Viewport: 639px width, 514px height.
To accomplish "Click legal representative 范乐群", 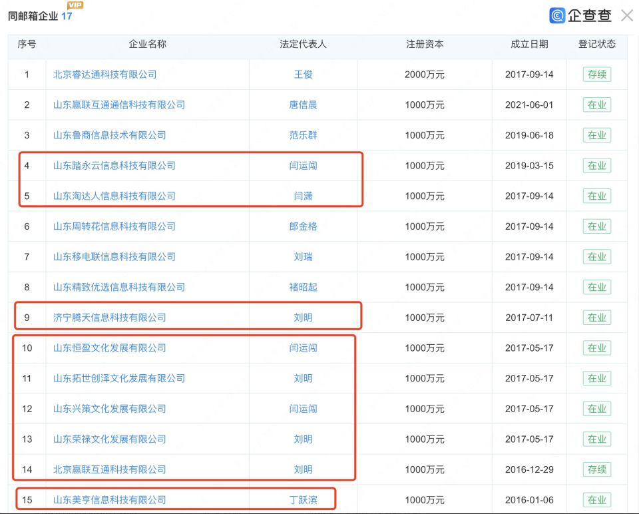I will coord(304,135).
